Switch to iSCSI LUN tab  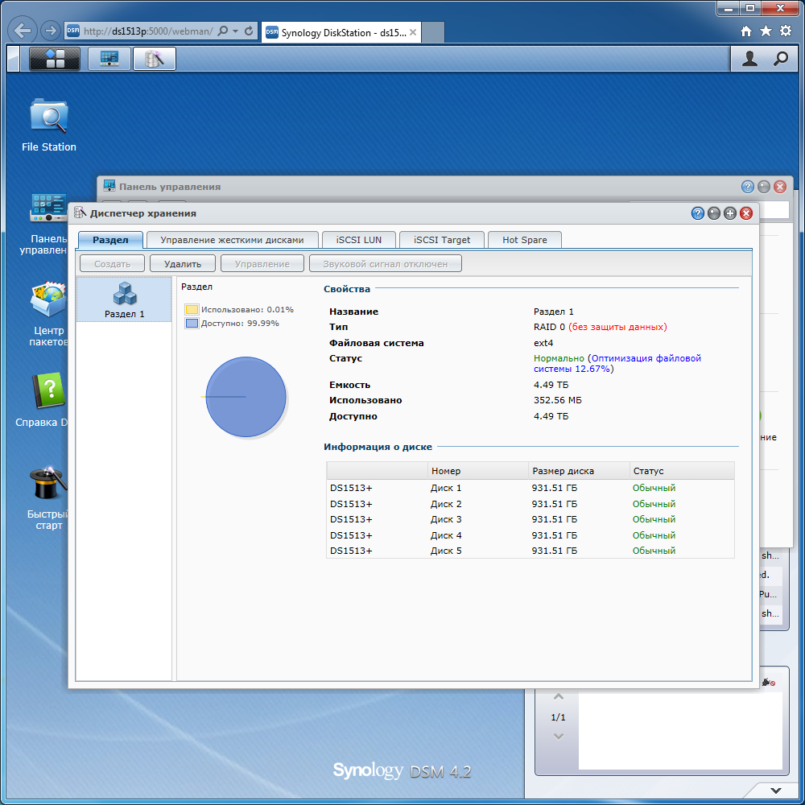coord(359,240)
